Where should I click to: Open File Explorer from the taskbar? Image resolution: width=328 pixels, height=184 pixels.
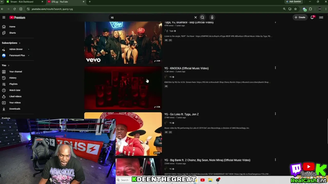click(210, 180)
